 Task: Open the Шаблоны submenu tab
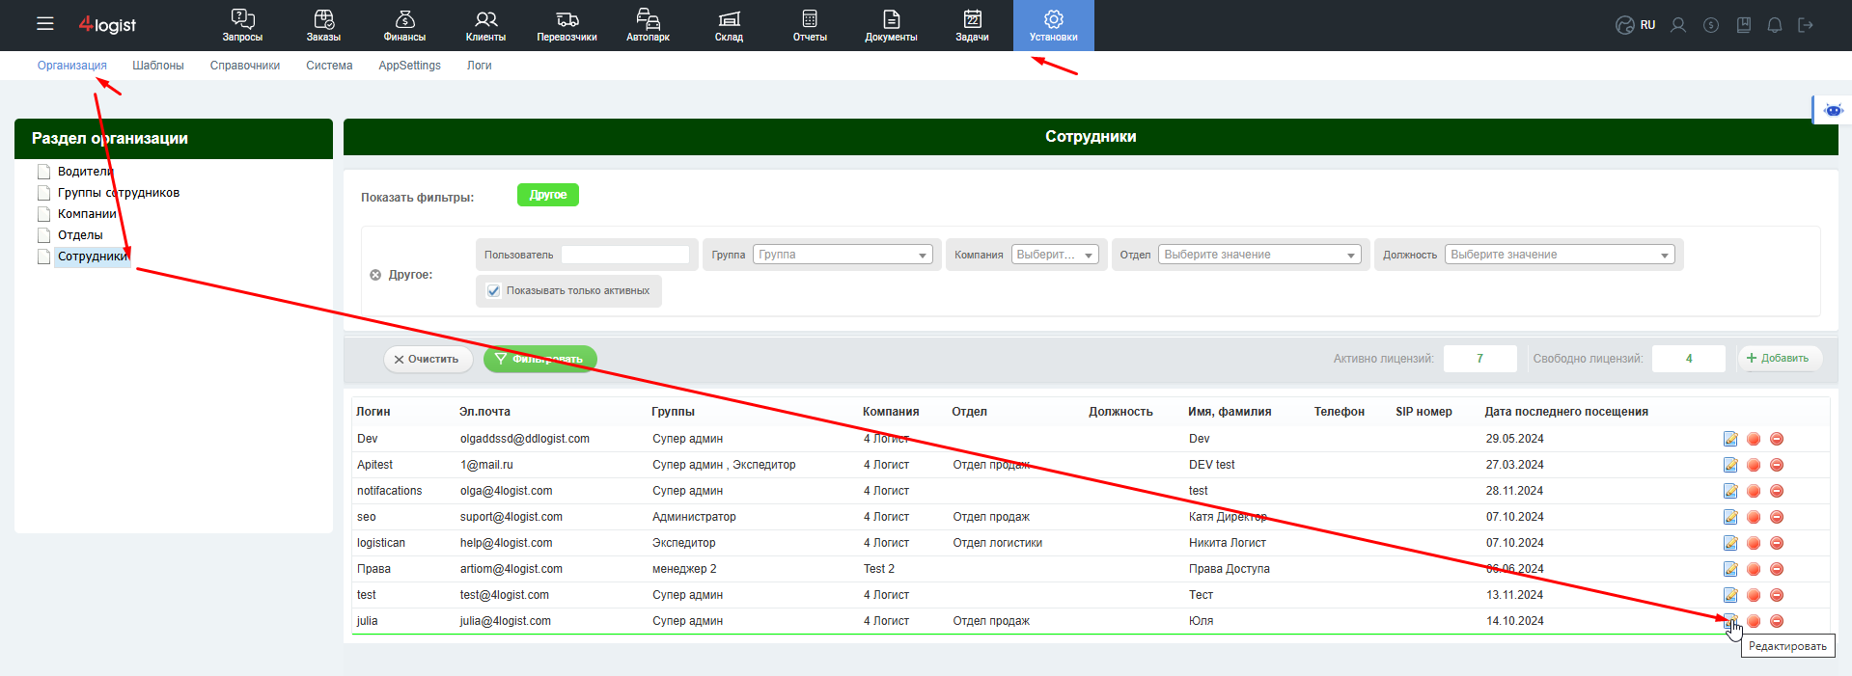tap(158, 66)
